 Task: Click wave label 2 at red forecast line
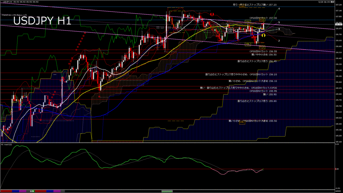point(279,41)
